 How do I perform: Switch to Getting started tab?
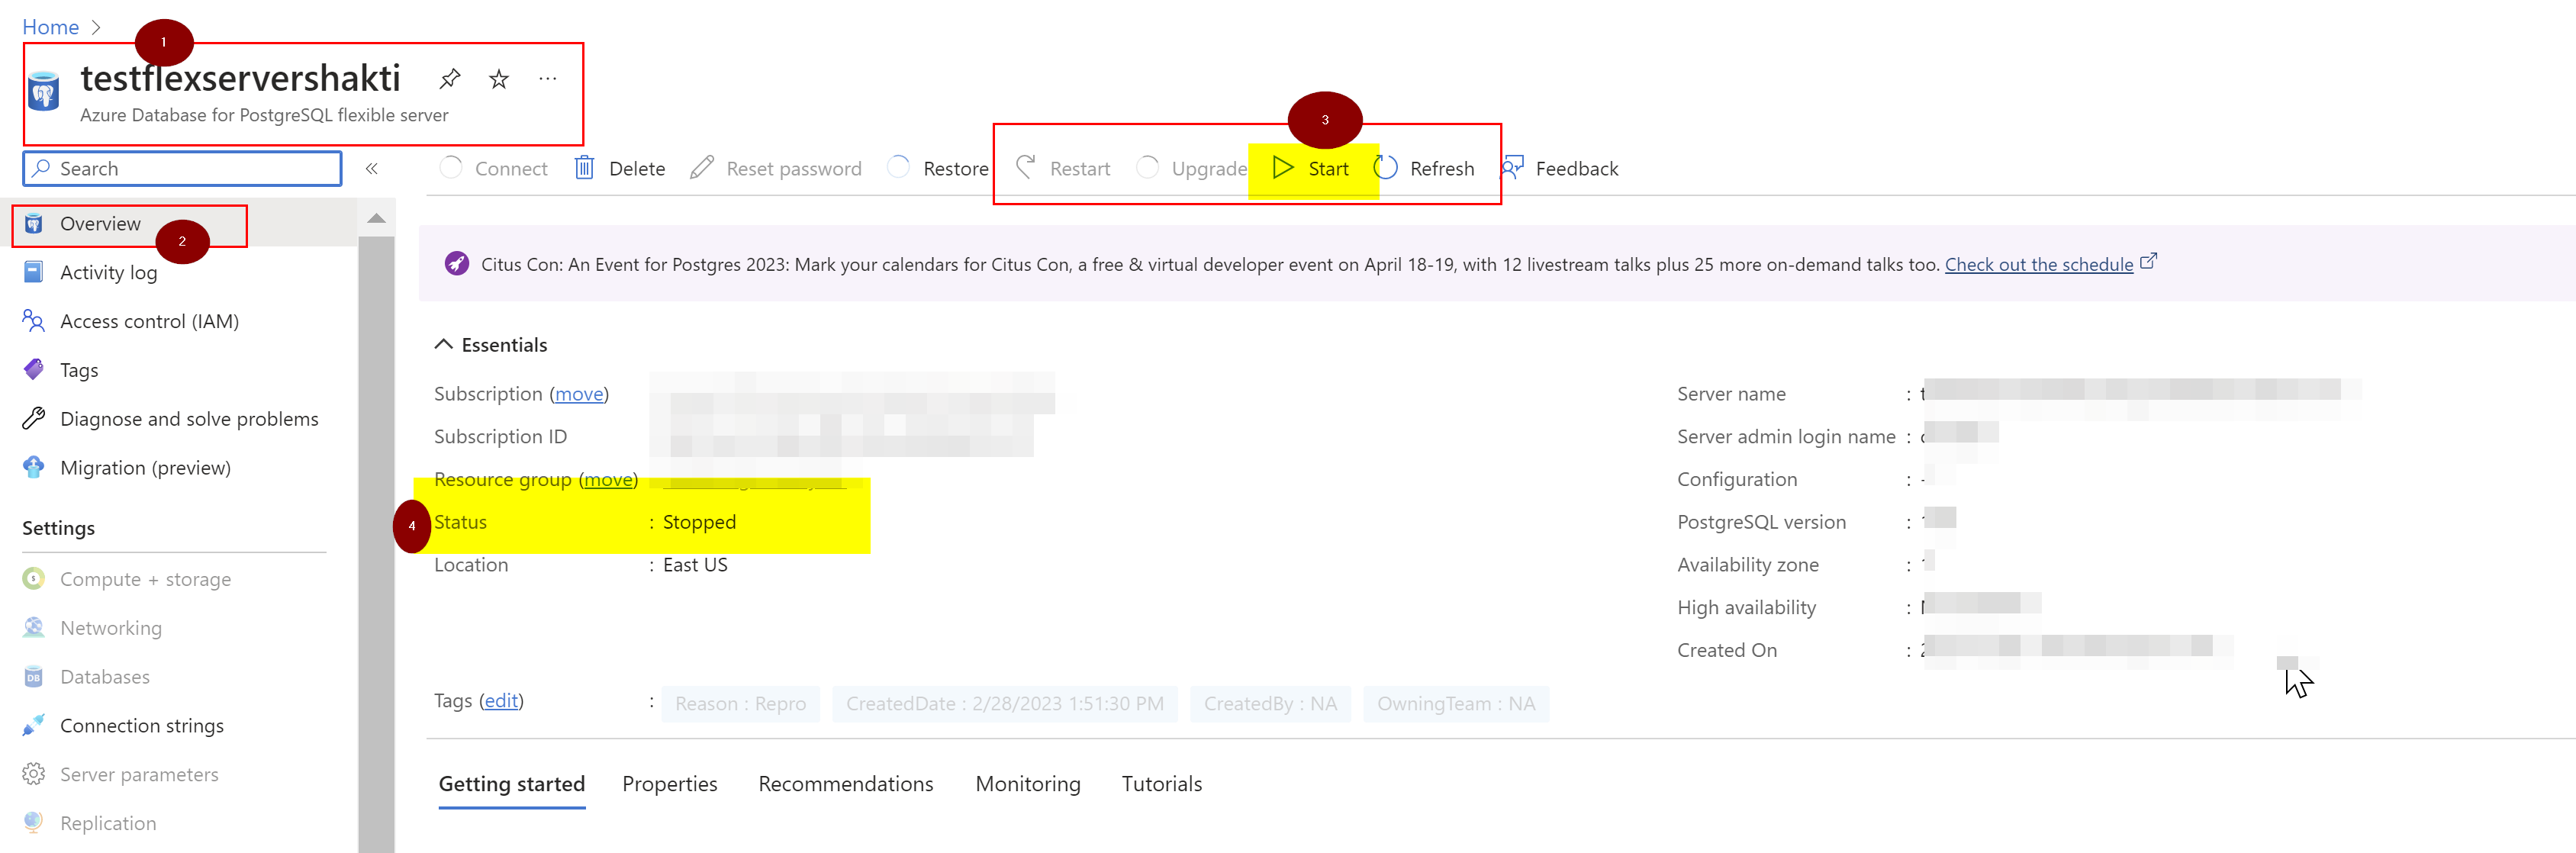pyautogui.click(x=511, y=784)
